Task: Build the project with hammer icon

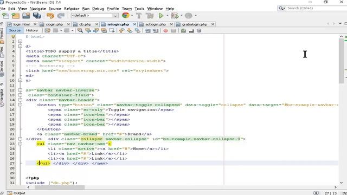Action: 139,16
